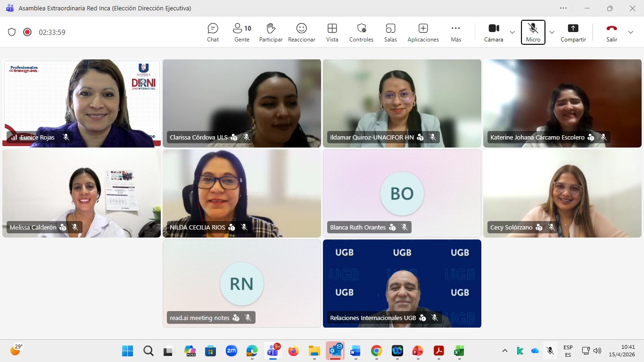This screenshot has height=362, width=644.
Task: Open Outlook from the taskbar
Action: [335, 351]
